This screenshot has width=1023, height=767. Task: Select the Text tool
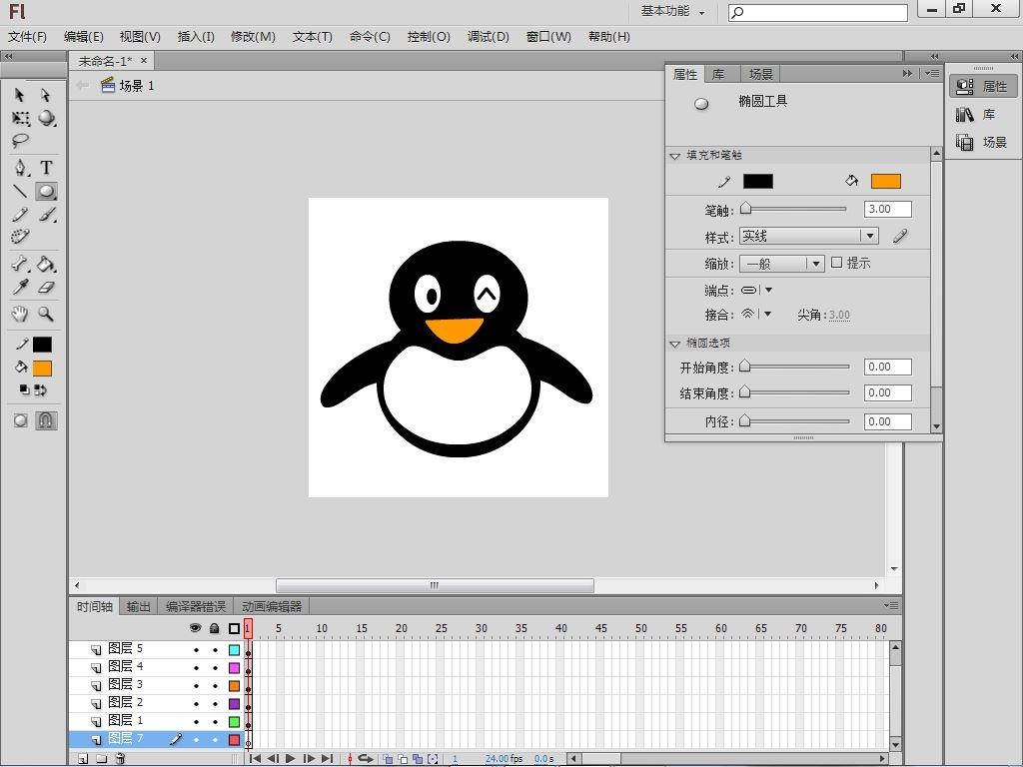tap(46, 168)
